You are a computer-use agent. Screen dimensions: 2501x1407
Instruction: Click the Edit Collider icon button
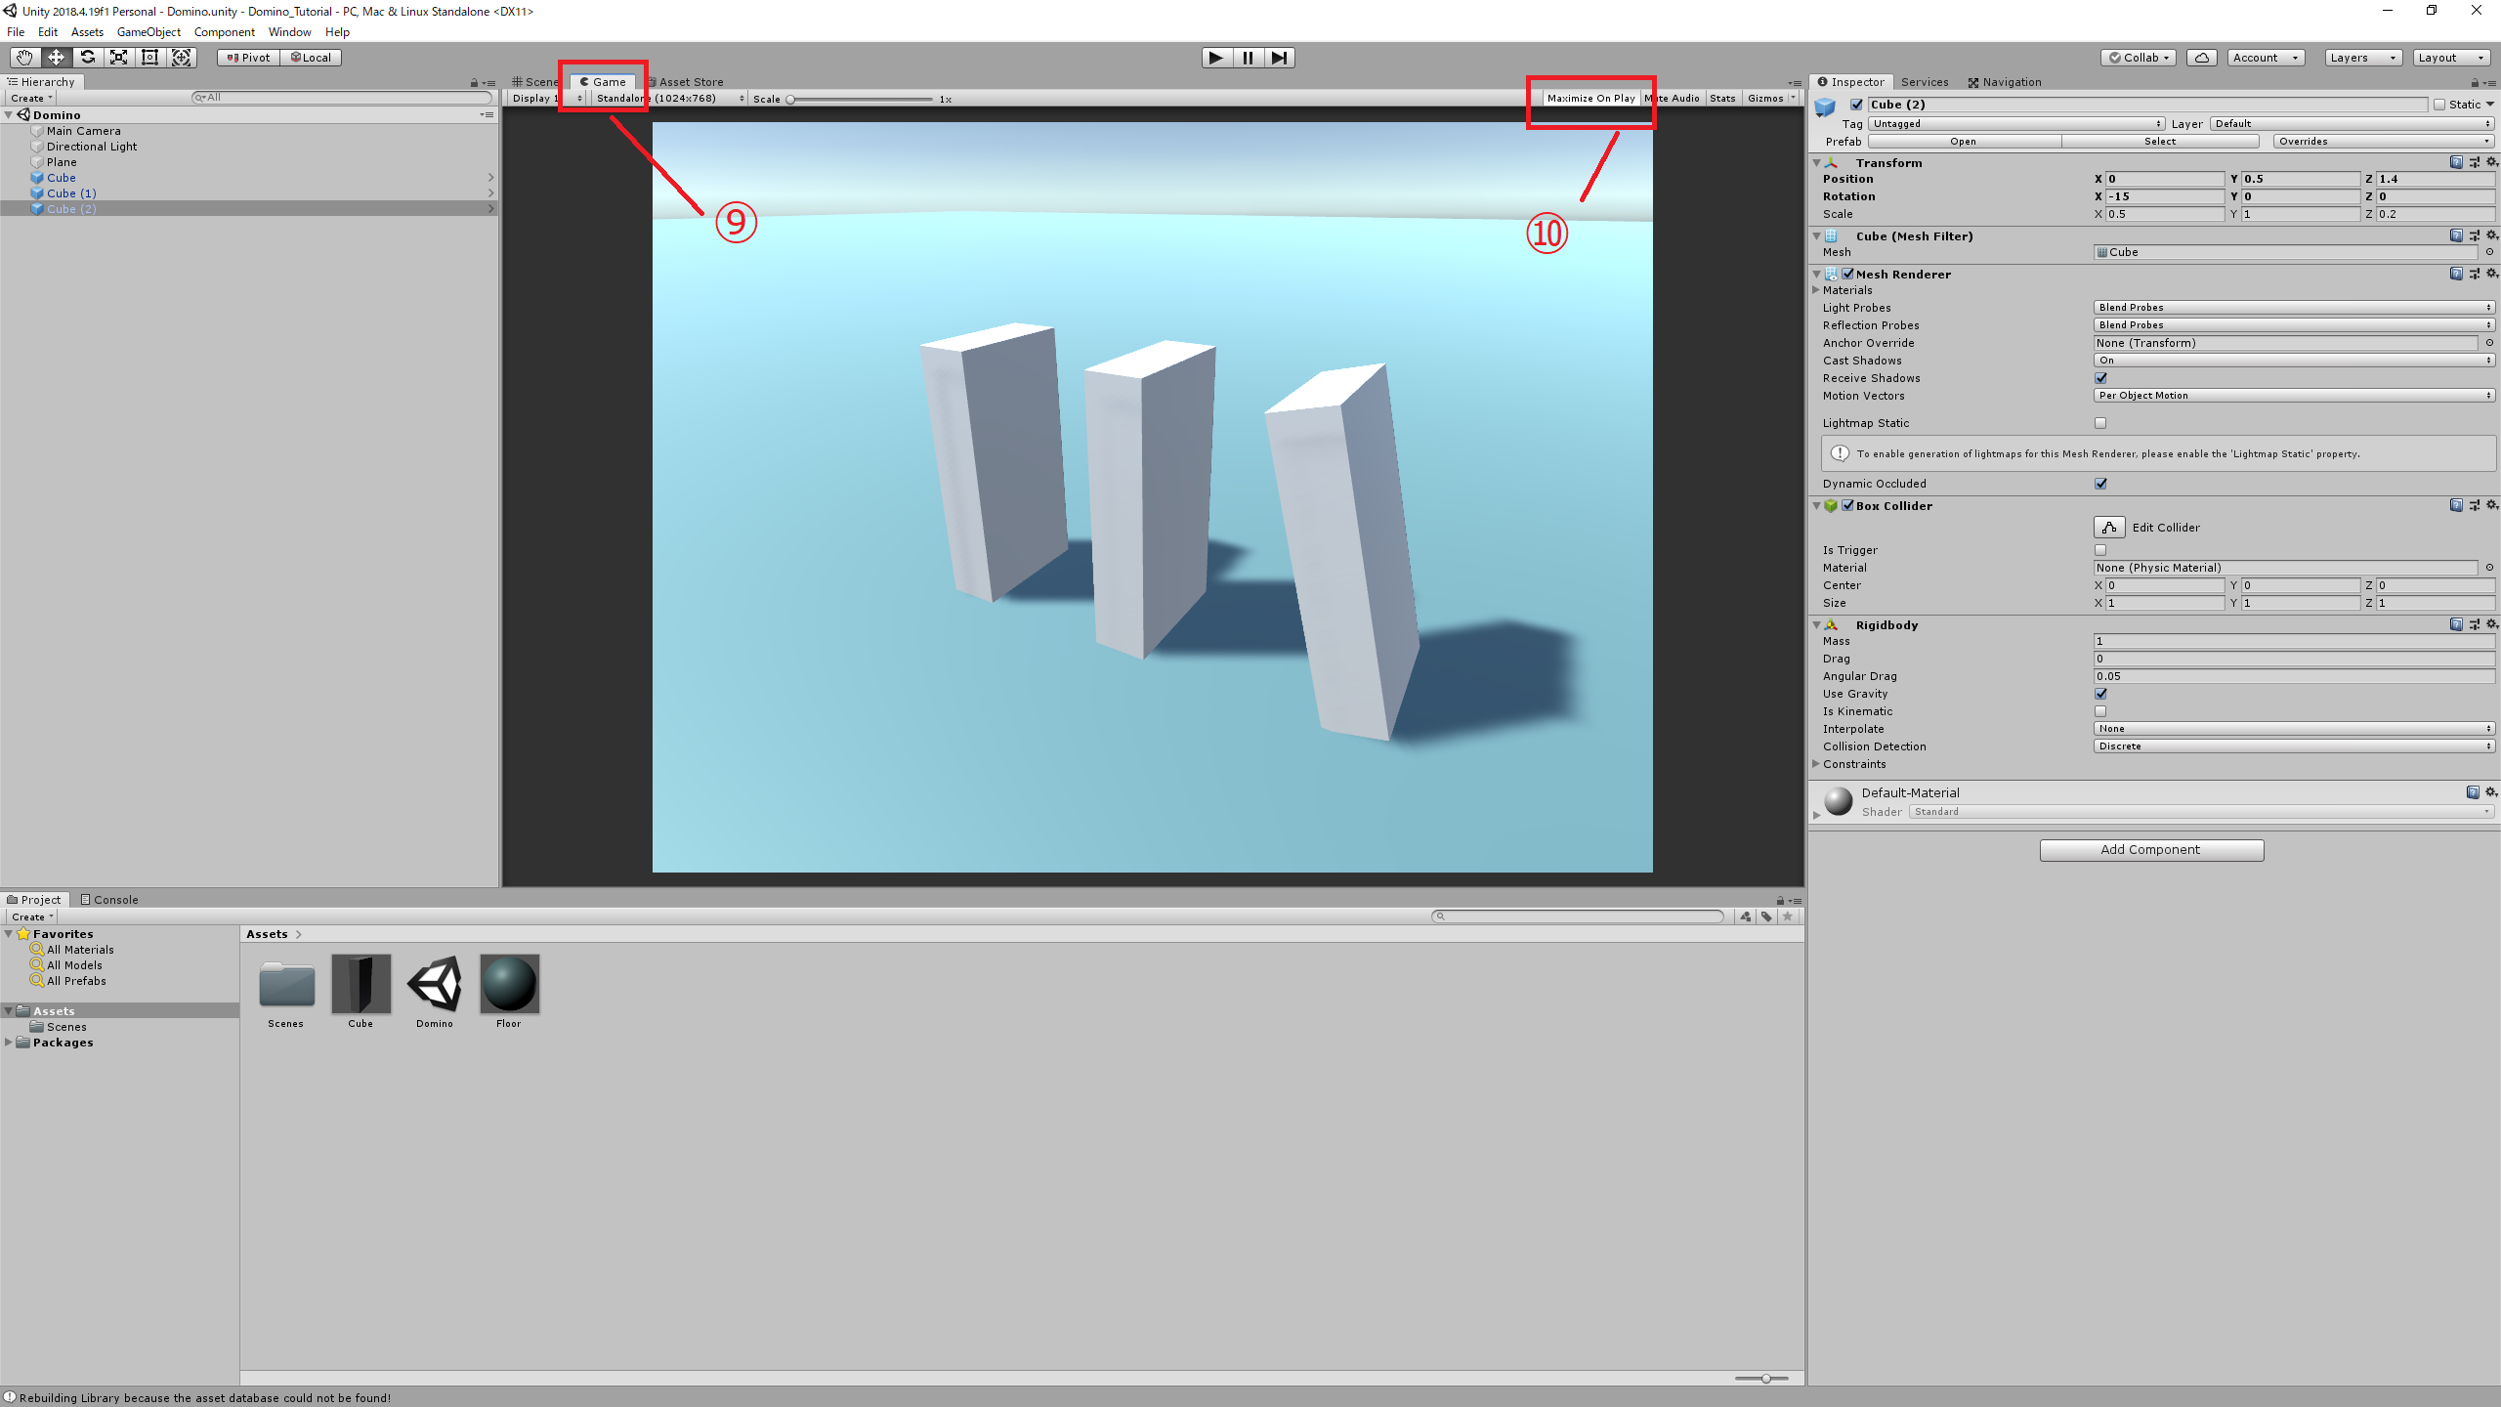pyautogui.click(x=2109, y=528)
